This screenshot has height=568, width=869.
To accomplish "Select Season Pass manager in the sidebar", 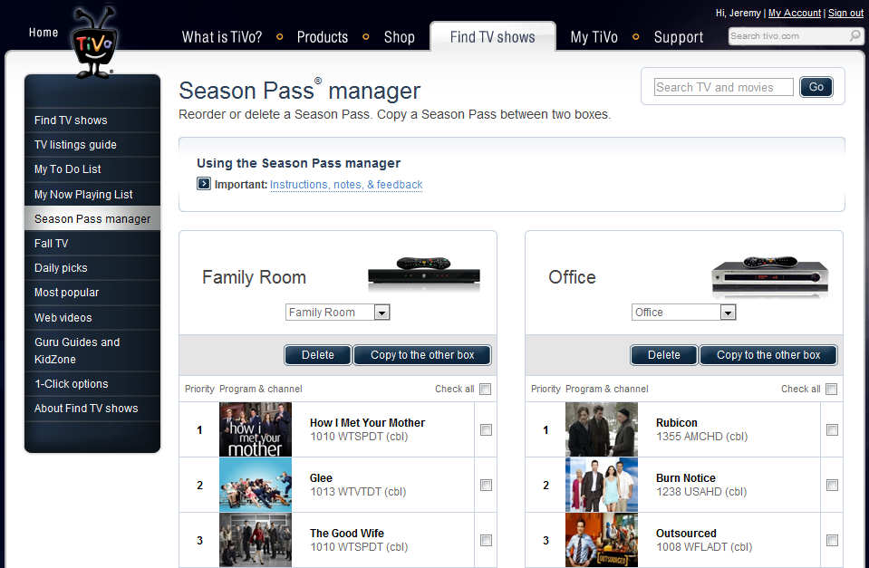I will (92, 219).
